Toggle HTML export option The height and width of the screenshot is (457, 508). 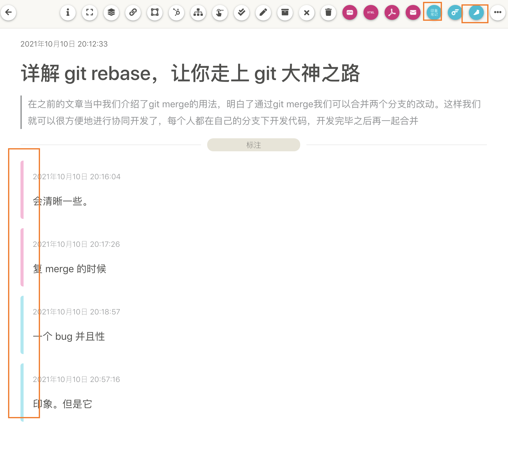(x=350, y=12)
